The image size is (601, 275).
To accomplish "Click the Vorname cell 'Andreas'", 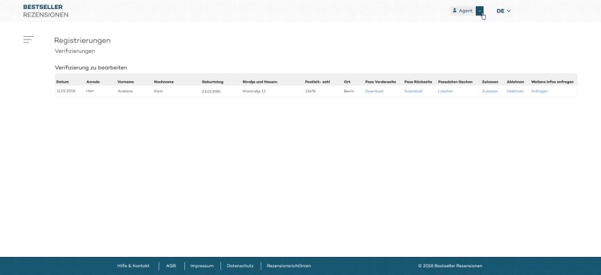I will click(x=125, y=91).
